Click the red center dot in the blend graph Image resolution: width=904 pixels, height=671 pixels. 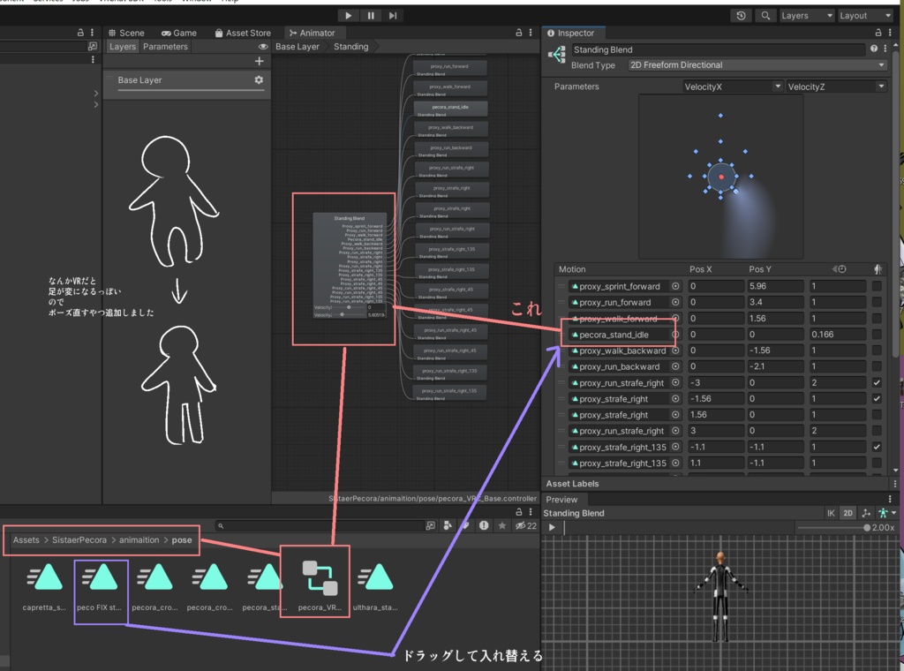[721, 177]
